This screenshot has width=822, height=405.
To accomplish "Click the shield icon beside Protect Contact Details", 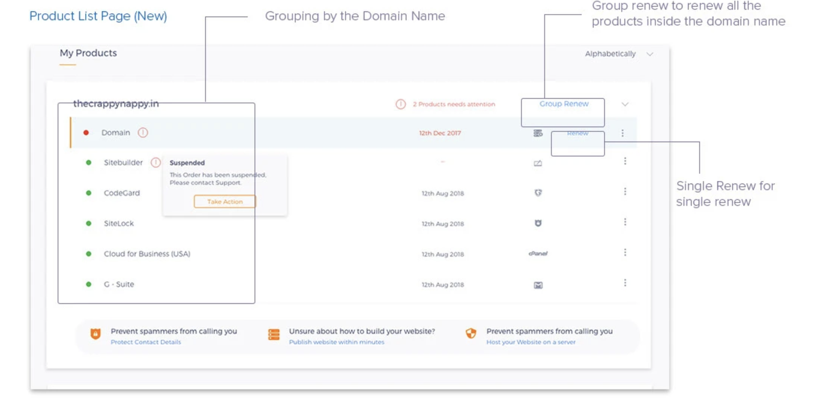I will [96, 333].
